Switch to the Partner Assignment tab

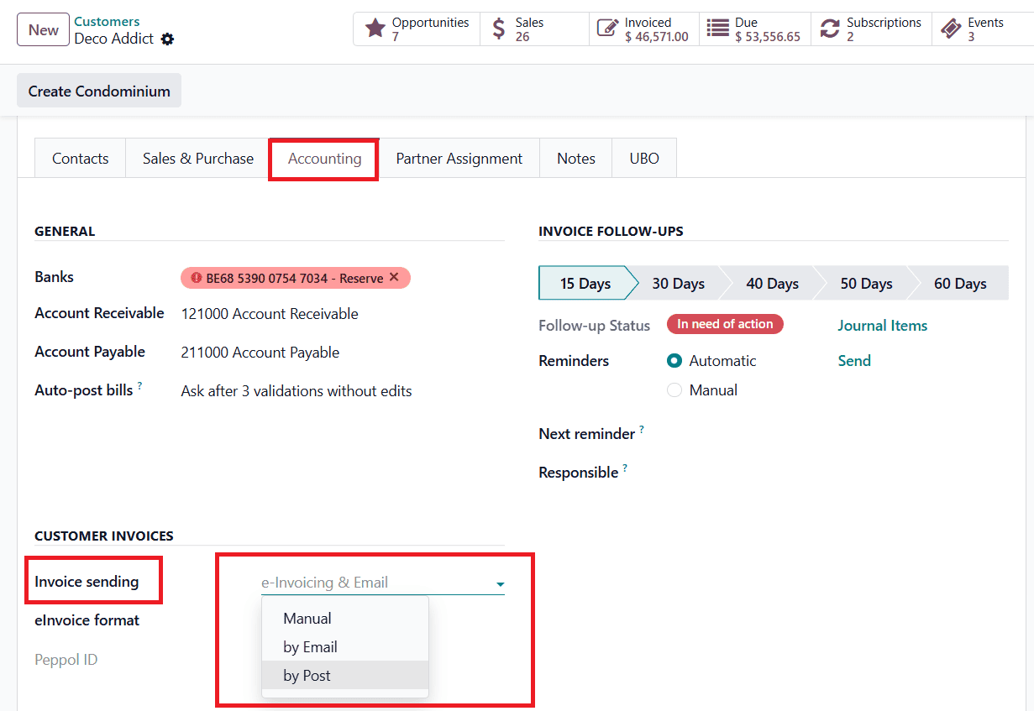tap(459, 158)
